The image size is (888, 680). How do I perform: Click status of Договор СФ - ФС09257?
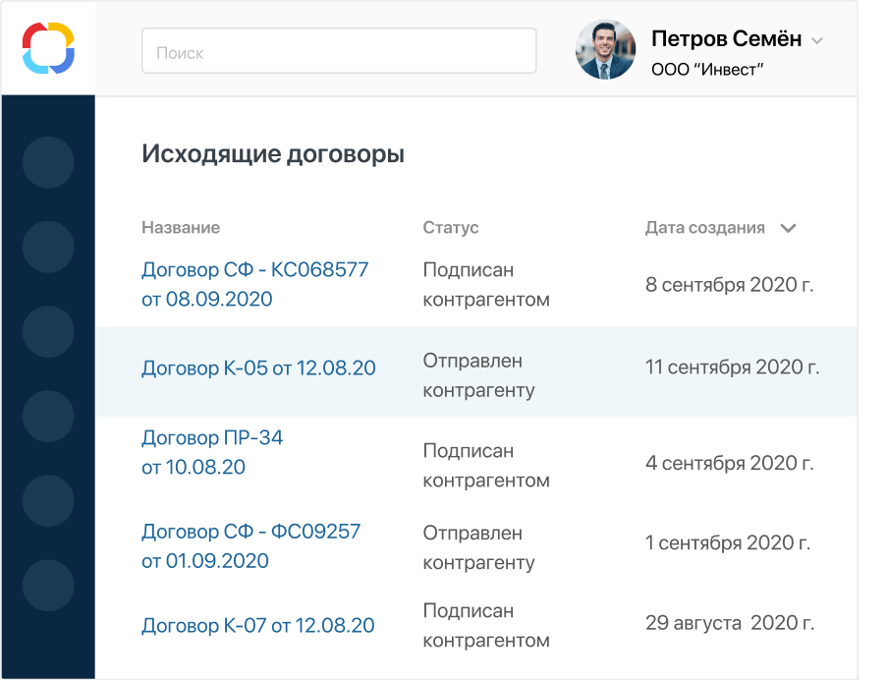pyautogui.click(x=478, y=548)
